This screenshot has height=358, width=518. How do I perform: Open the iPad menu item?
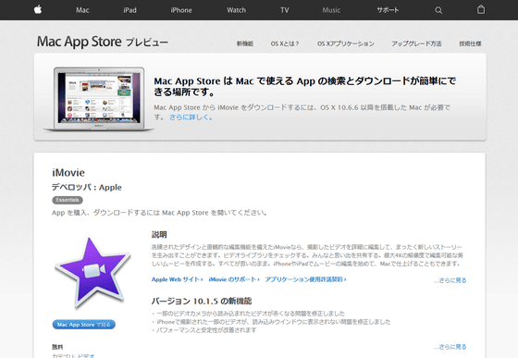pyautogui.click(x=129, y=10)
